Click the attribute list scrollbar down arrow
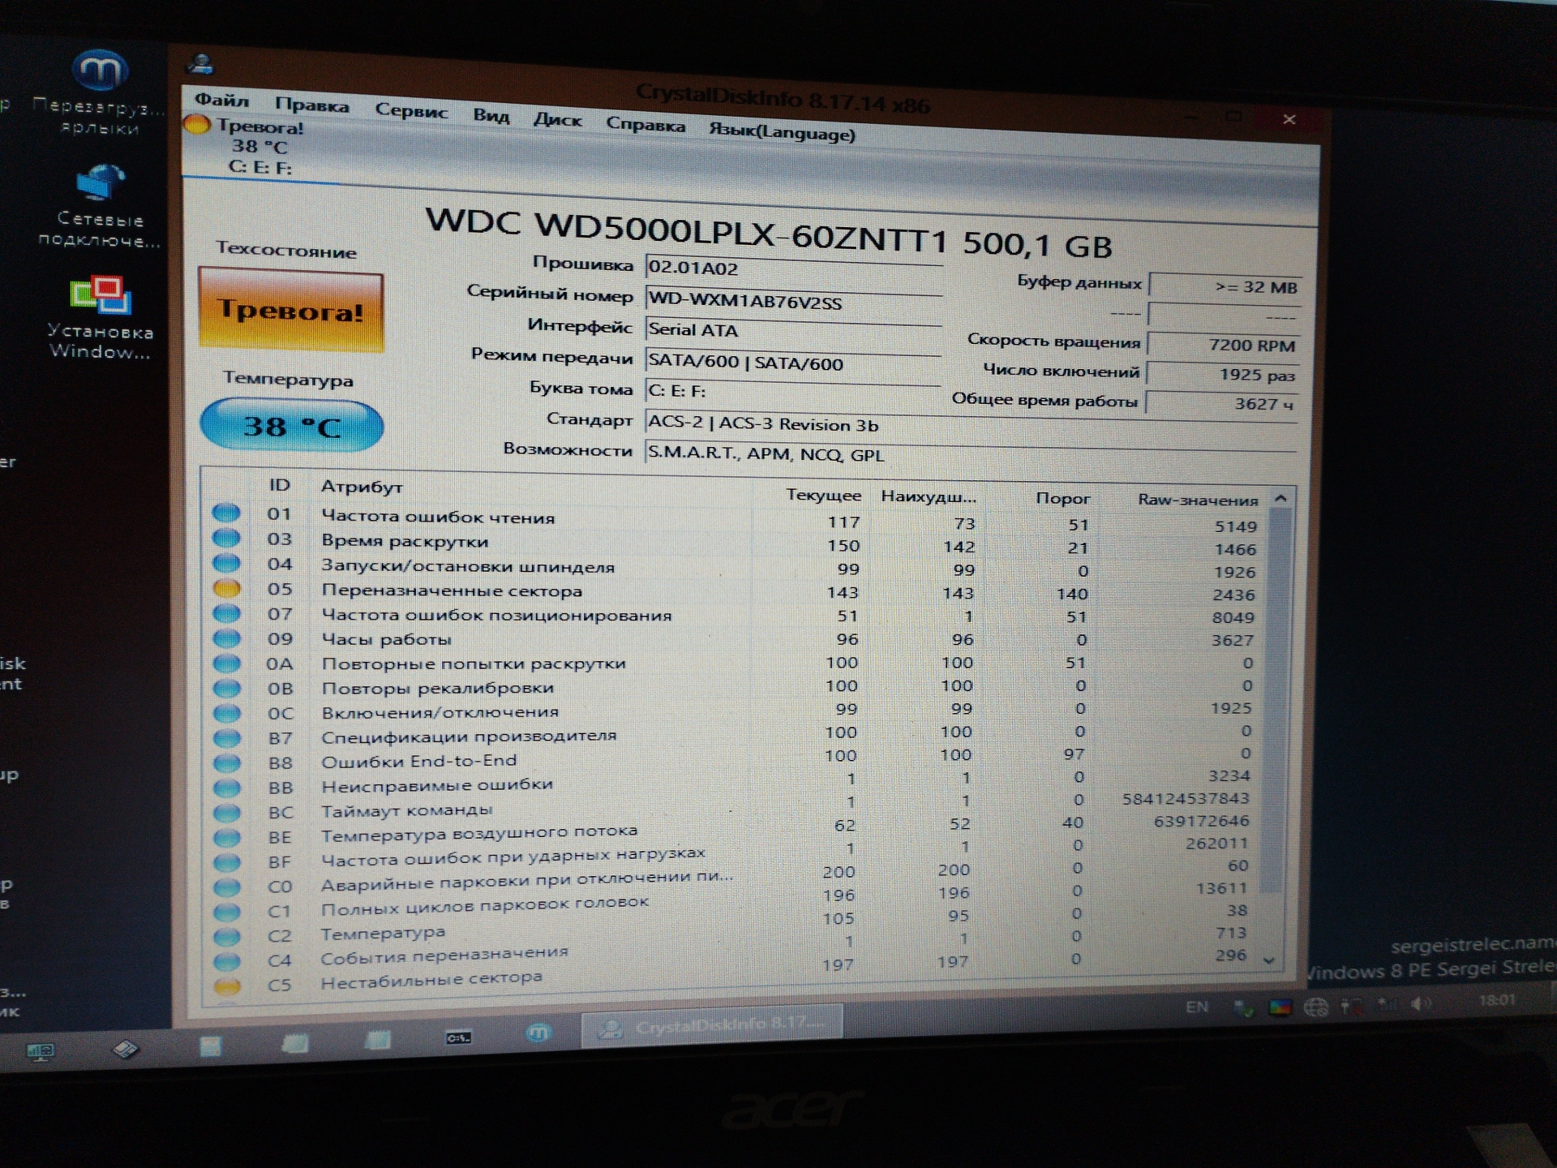 click(x=1270, y=960)
